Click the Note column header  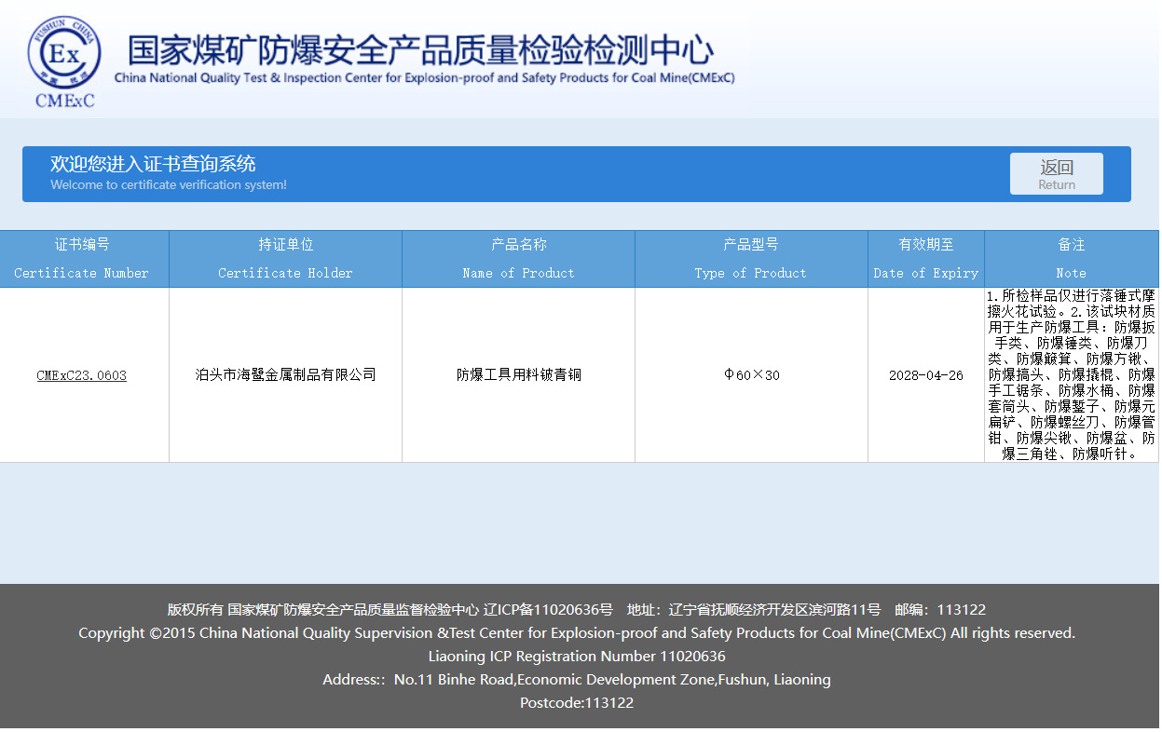[x=1072, y=258]
